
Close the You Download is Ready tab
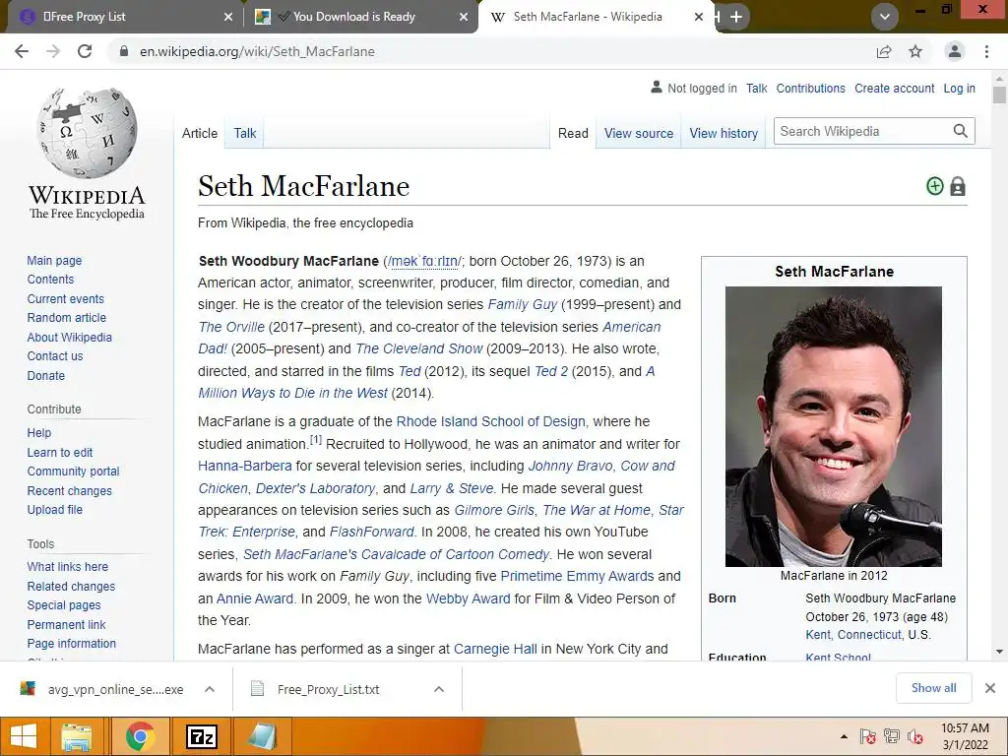pos(464,17)
